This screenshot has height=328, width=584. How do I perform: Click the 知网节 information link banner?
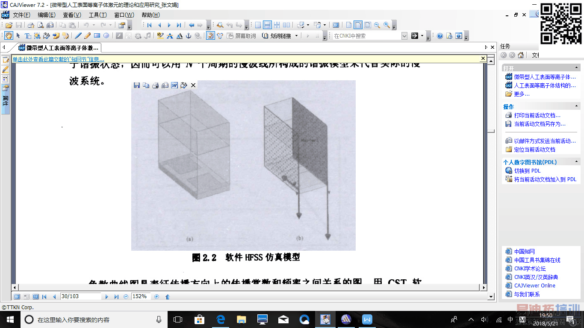pos(58,59)
